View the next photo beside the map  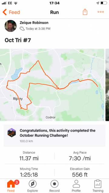click(107, 85)
